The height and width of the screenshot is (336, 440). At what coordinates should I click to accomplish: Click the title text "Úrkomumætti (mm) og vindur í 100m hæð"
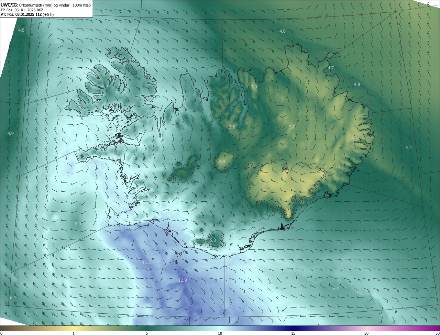pos(55,5)
